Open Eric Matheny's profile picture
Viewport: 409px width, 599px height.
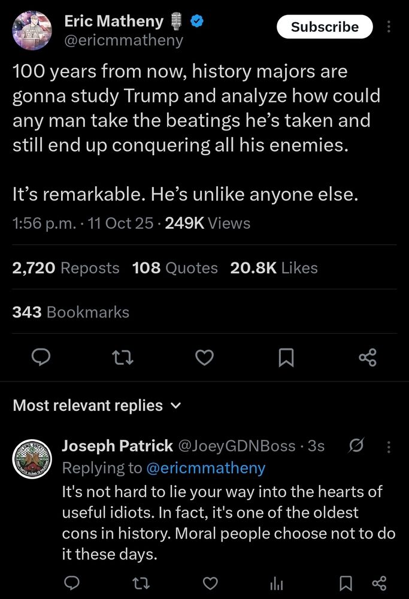32,31
